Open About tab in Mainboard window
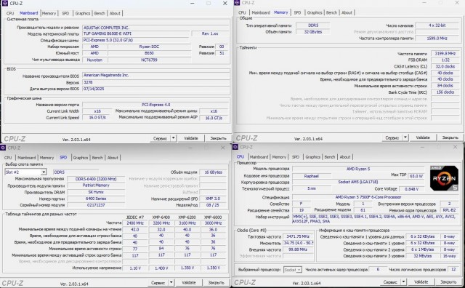 point(115,13)
